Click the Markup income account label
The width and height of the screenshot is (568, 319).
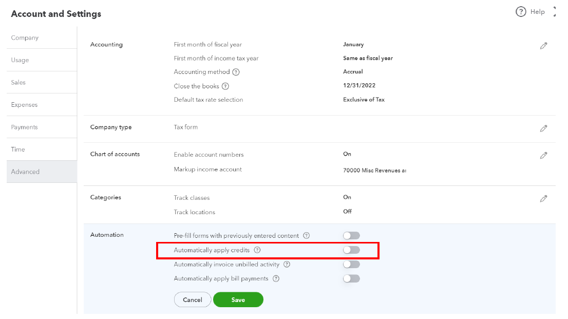coord(207,170)
